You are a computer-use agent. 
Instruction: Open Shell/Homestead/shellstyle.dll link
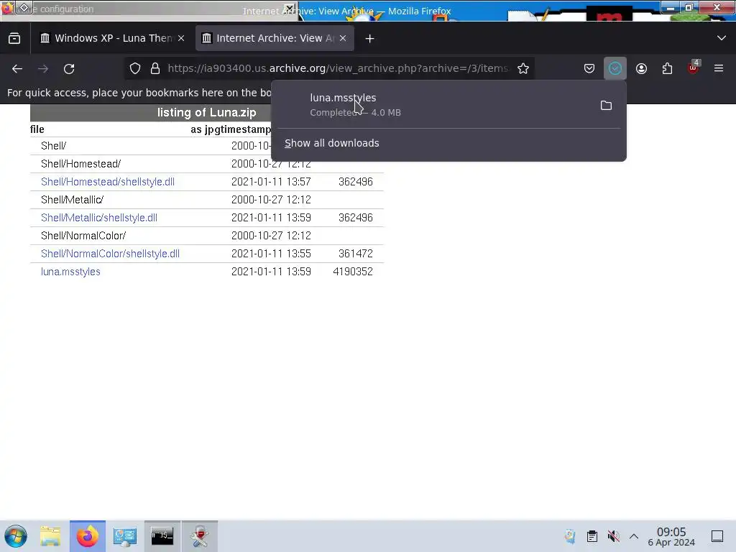point(108,182)
